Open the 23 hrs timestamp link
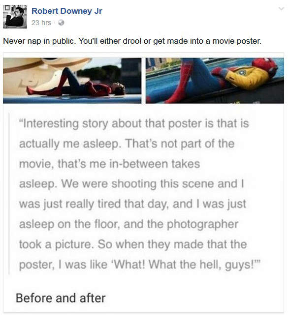Image resolution: width=289 pixels, height=325 pixels. coord(41,23)
